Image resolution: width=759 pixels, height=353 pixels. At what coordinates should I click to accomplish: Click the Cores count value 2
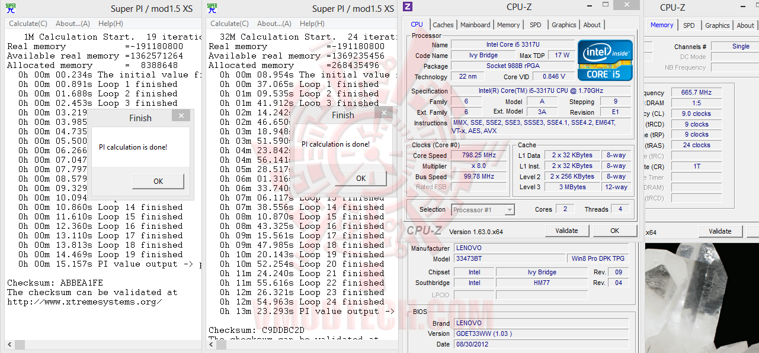565,209
